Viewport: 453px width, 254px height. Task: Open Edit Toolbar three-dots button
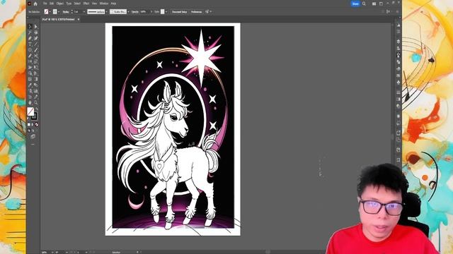33,144
